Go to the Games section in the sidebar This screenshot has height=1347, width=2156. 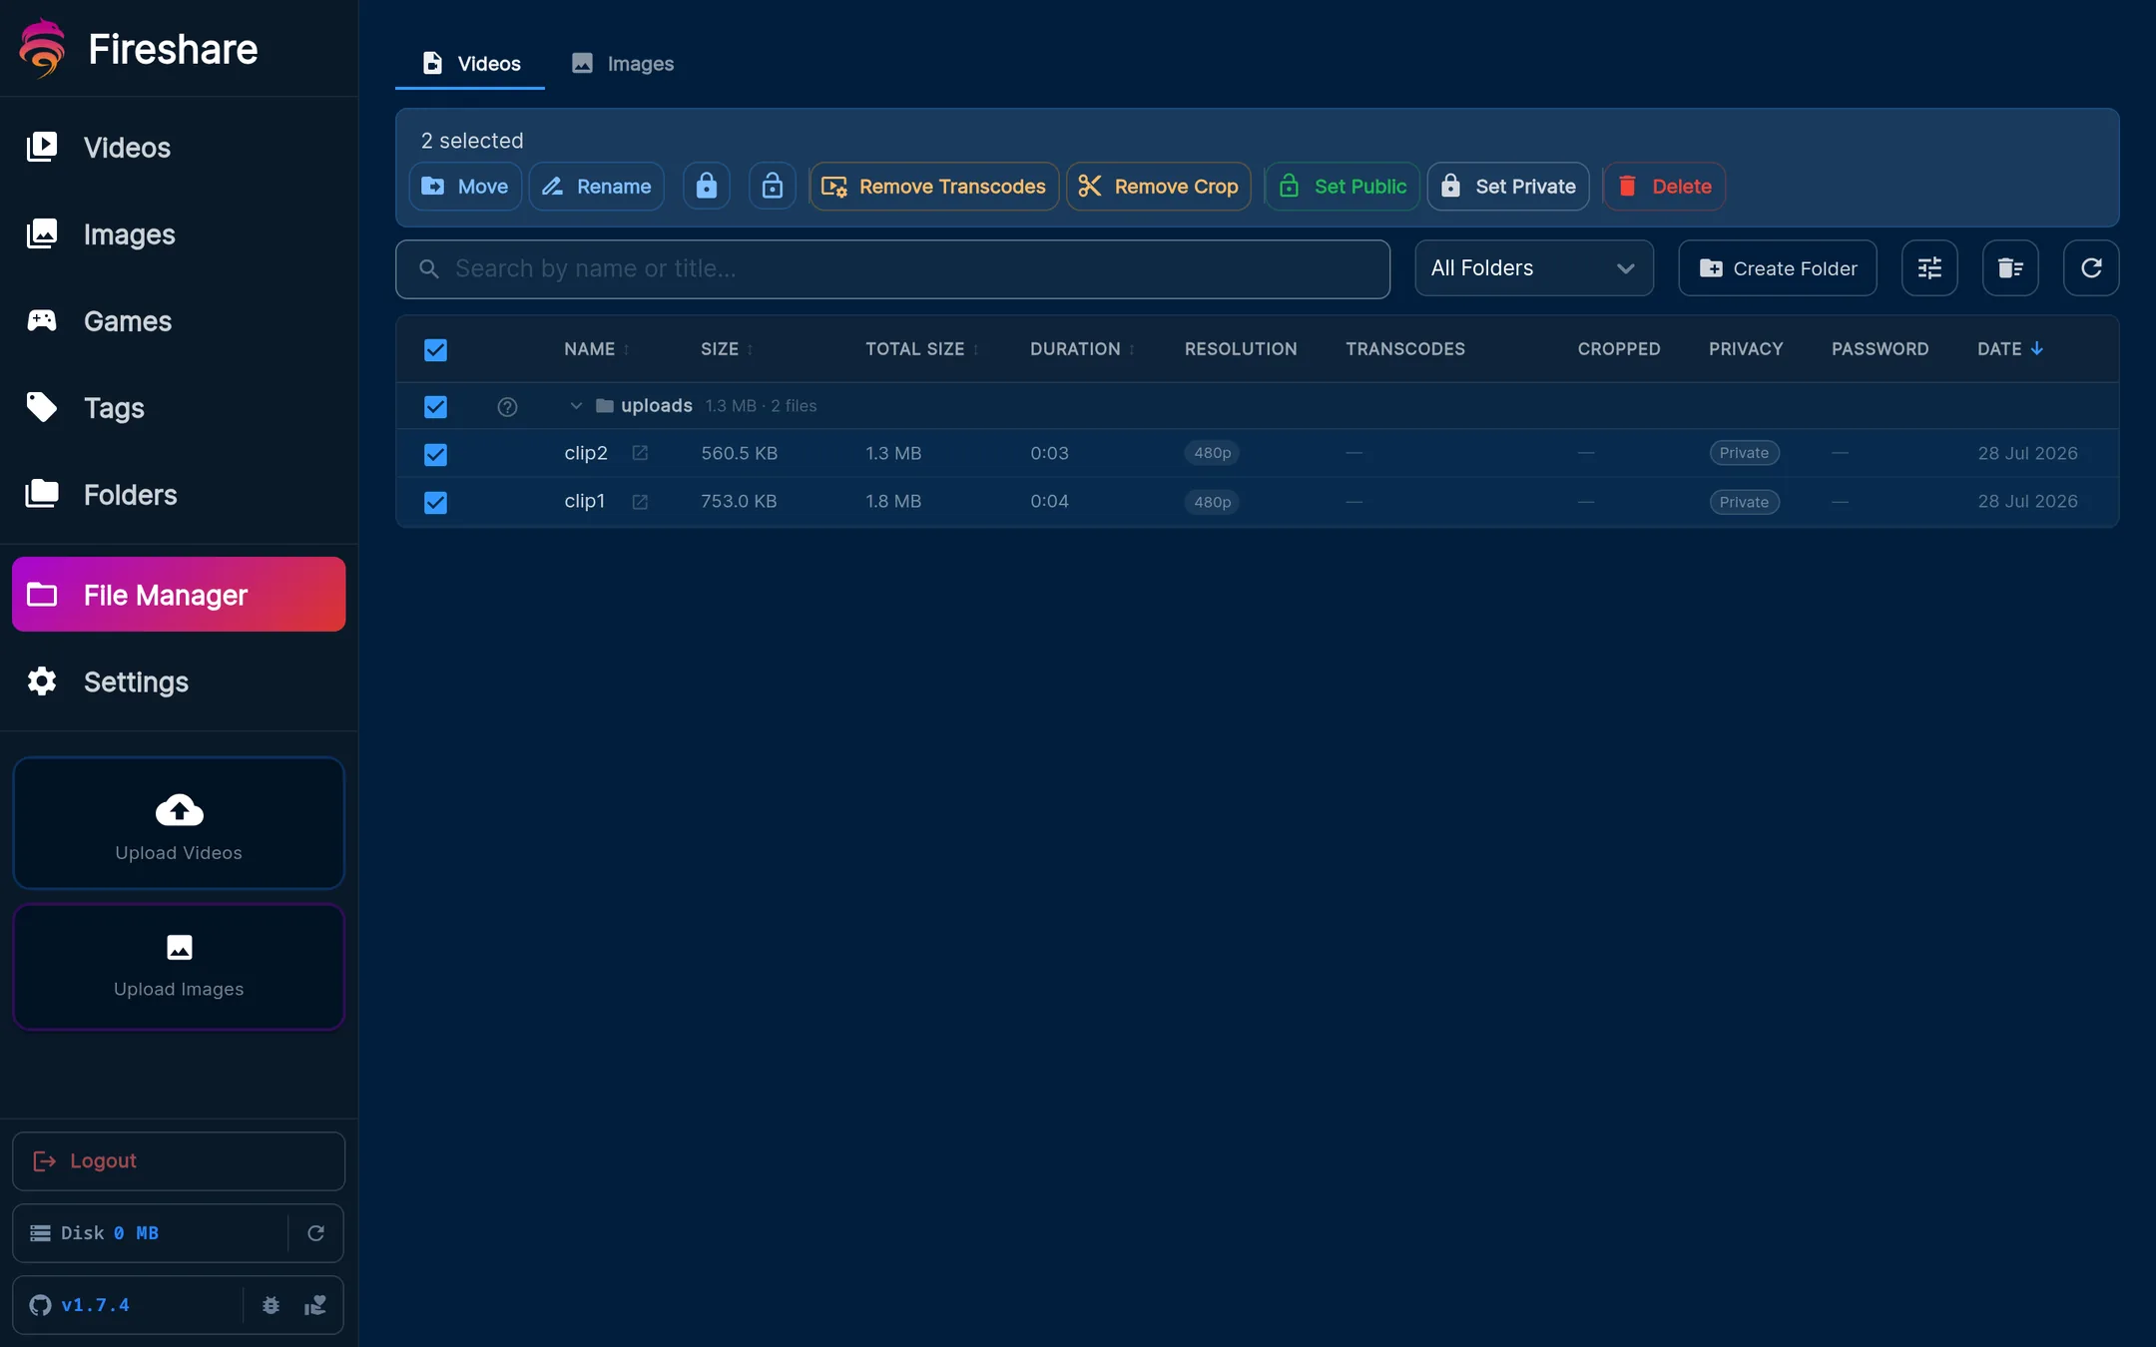pyautogui.click(x=180, y=321)
